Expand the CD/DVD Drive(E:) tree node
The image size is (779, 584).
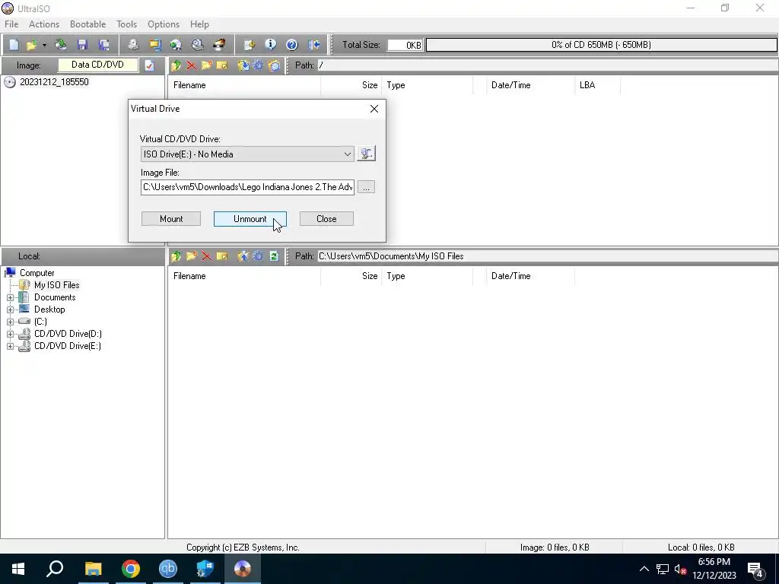[10, 346]
